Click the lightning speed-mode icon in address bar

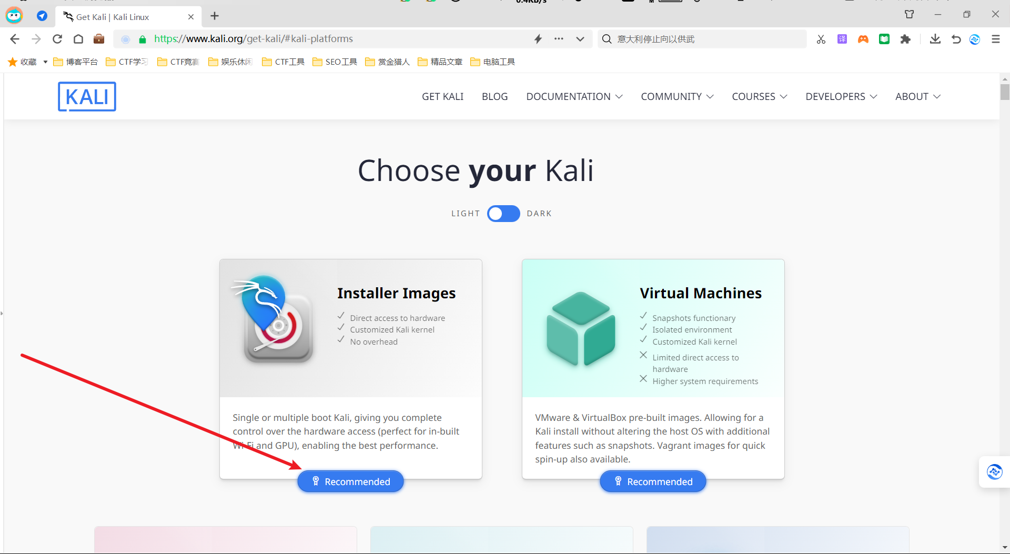[x=538, y=39]
